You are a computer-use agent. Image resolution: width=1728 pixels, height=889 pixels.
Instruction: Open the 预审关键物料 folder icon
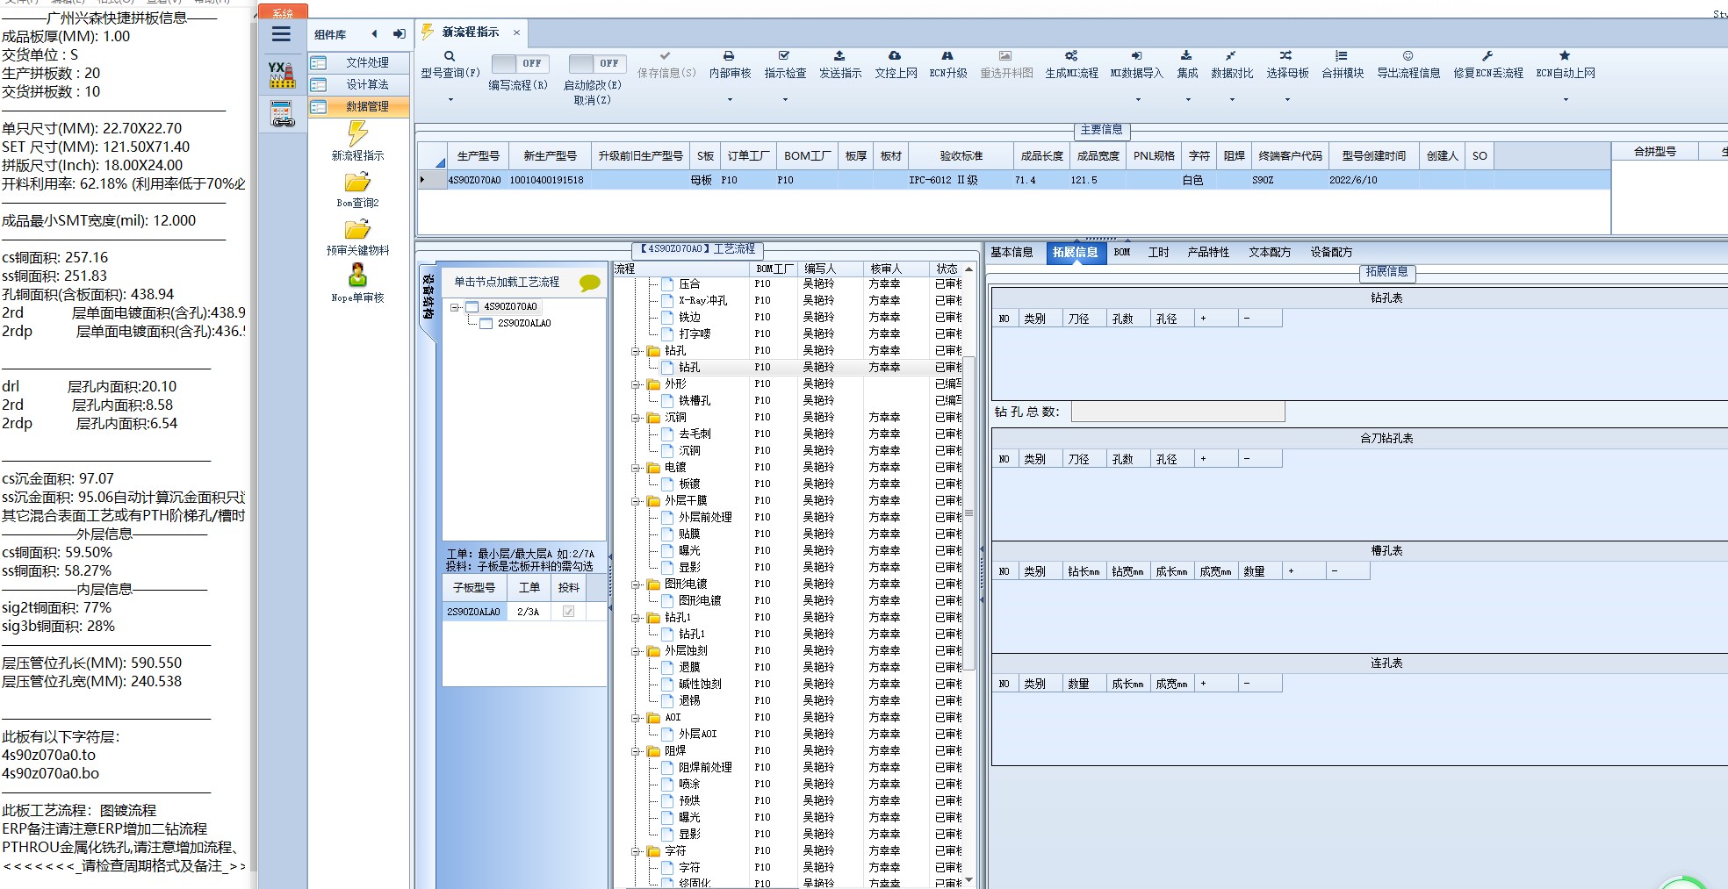coord(357,229)
